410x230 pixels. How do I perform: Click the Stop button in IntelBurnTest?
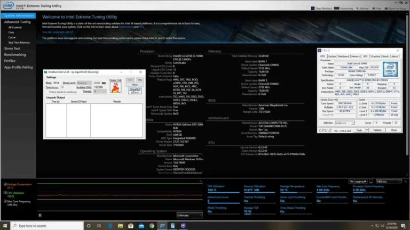click(x=140, y=80)
